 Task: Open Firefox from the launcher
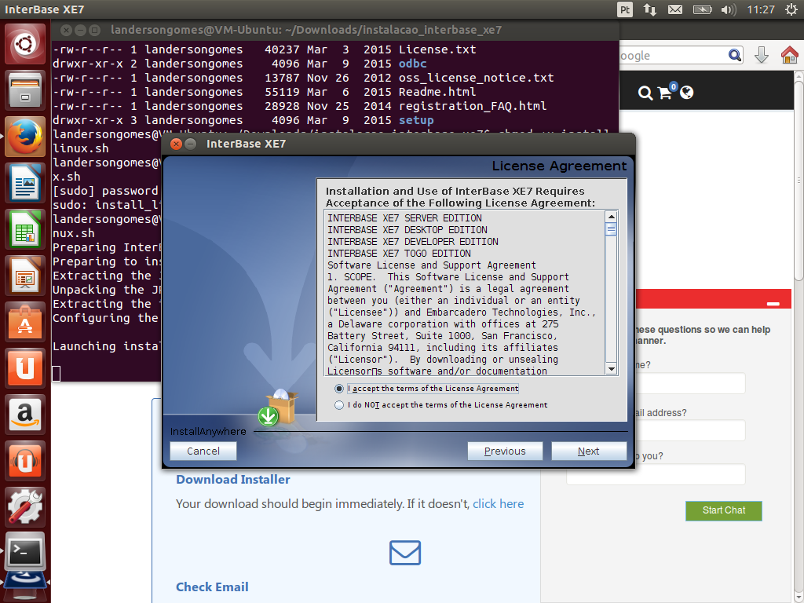[x=26, y=137]
